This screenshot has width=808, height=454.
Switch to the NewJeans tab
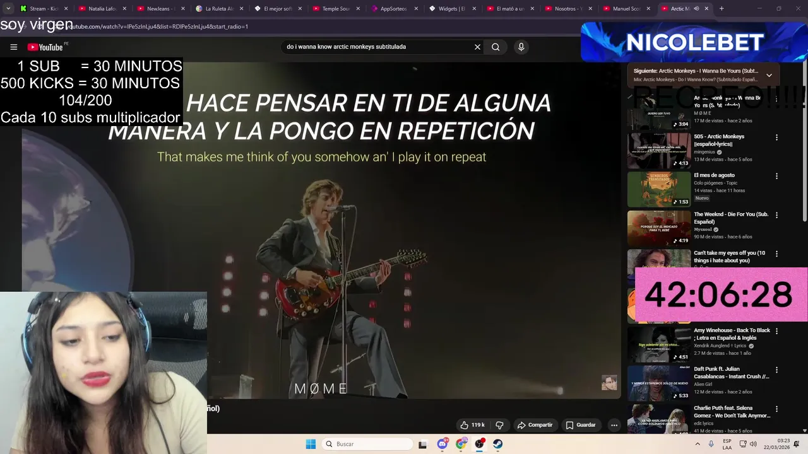coord(161,9)
